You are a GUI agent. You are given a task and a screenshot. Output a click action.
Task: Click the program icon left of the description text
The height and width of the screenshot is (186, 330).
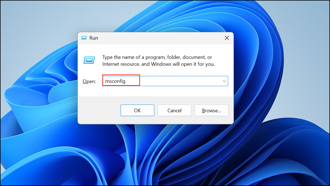coord(89,61)
